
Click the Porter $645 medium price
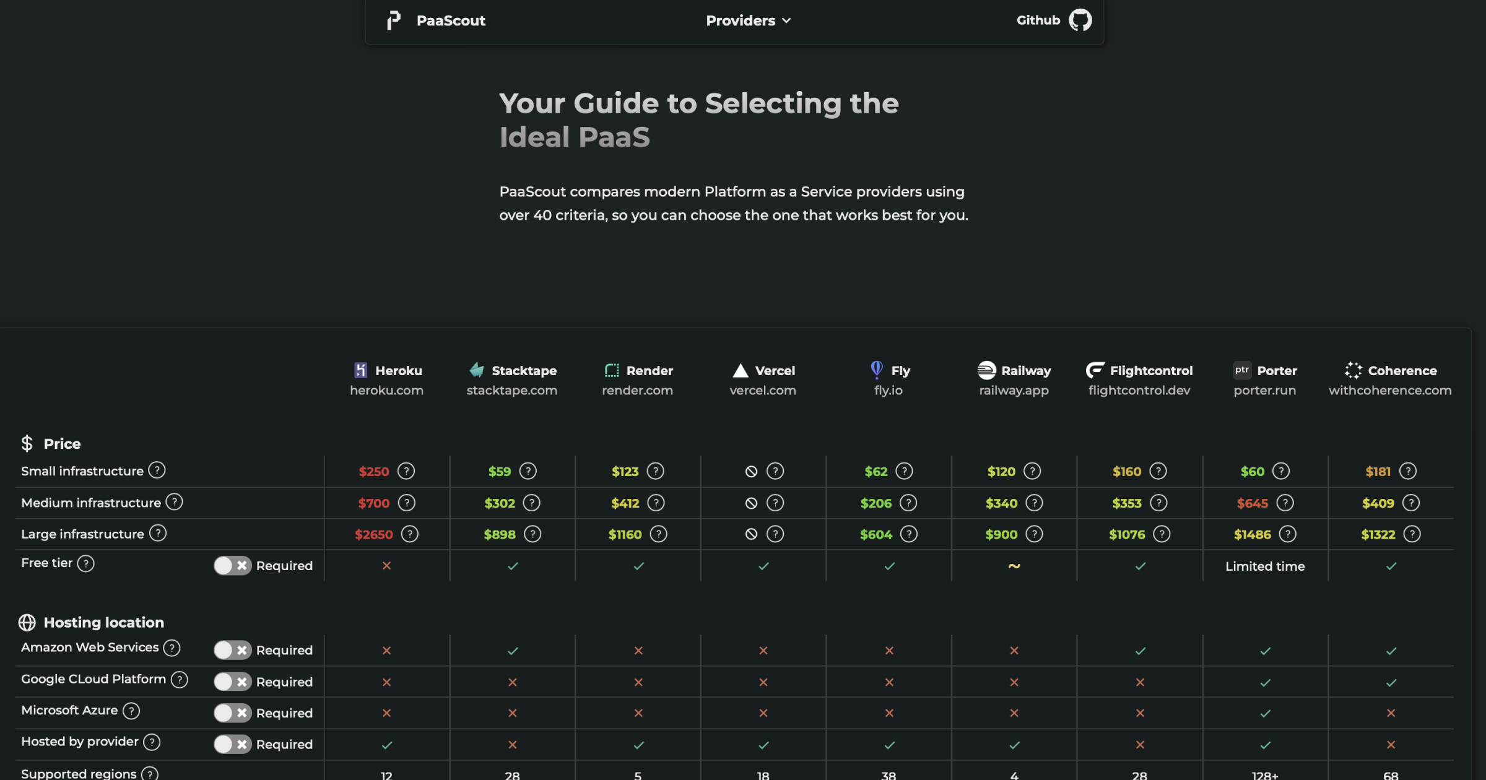coord(1253,503)
